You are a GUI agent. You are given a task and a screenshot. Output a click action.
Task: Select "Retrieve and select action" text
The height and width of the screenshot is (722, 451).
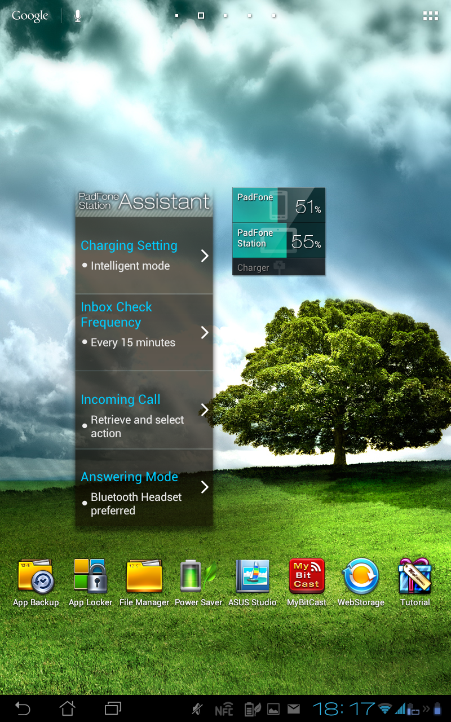(x=138, y=426)
